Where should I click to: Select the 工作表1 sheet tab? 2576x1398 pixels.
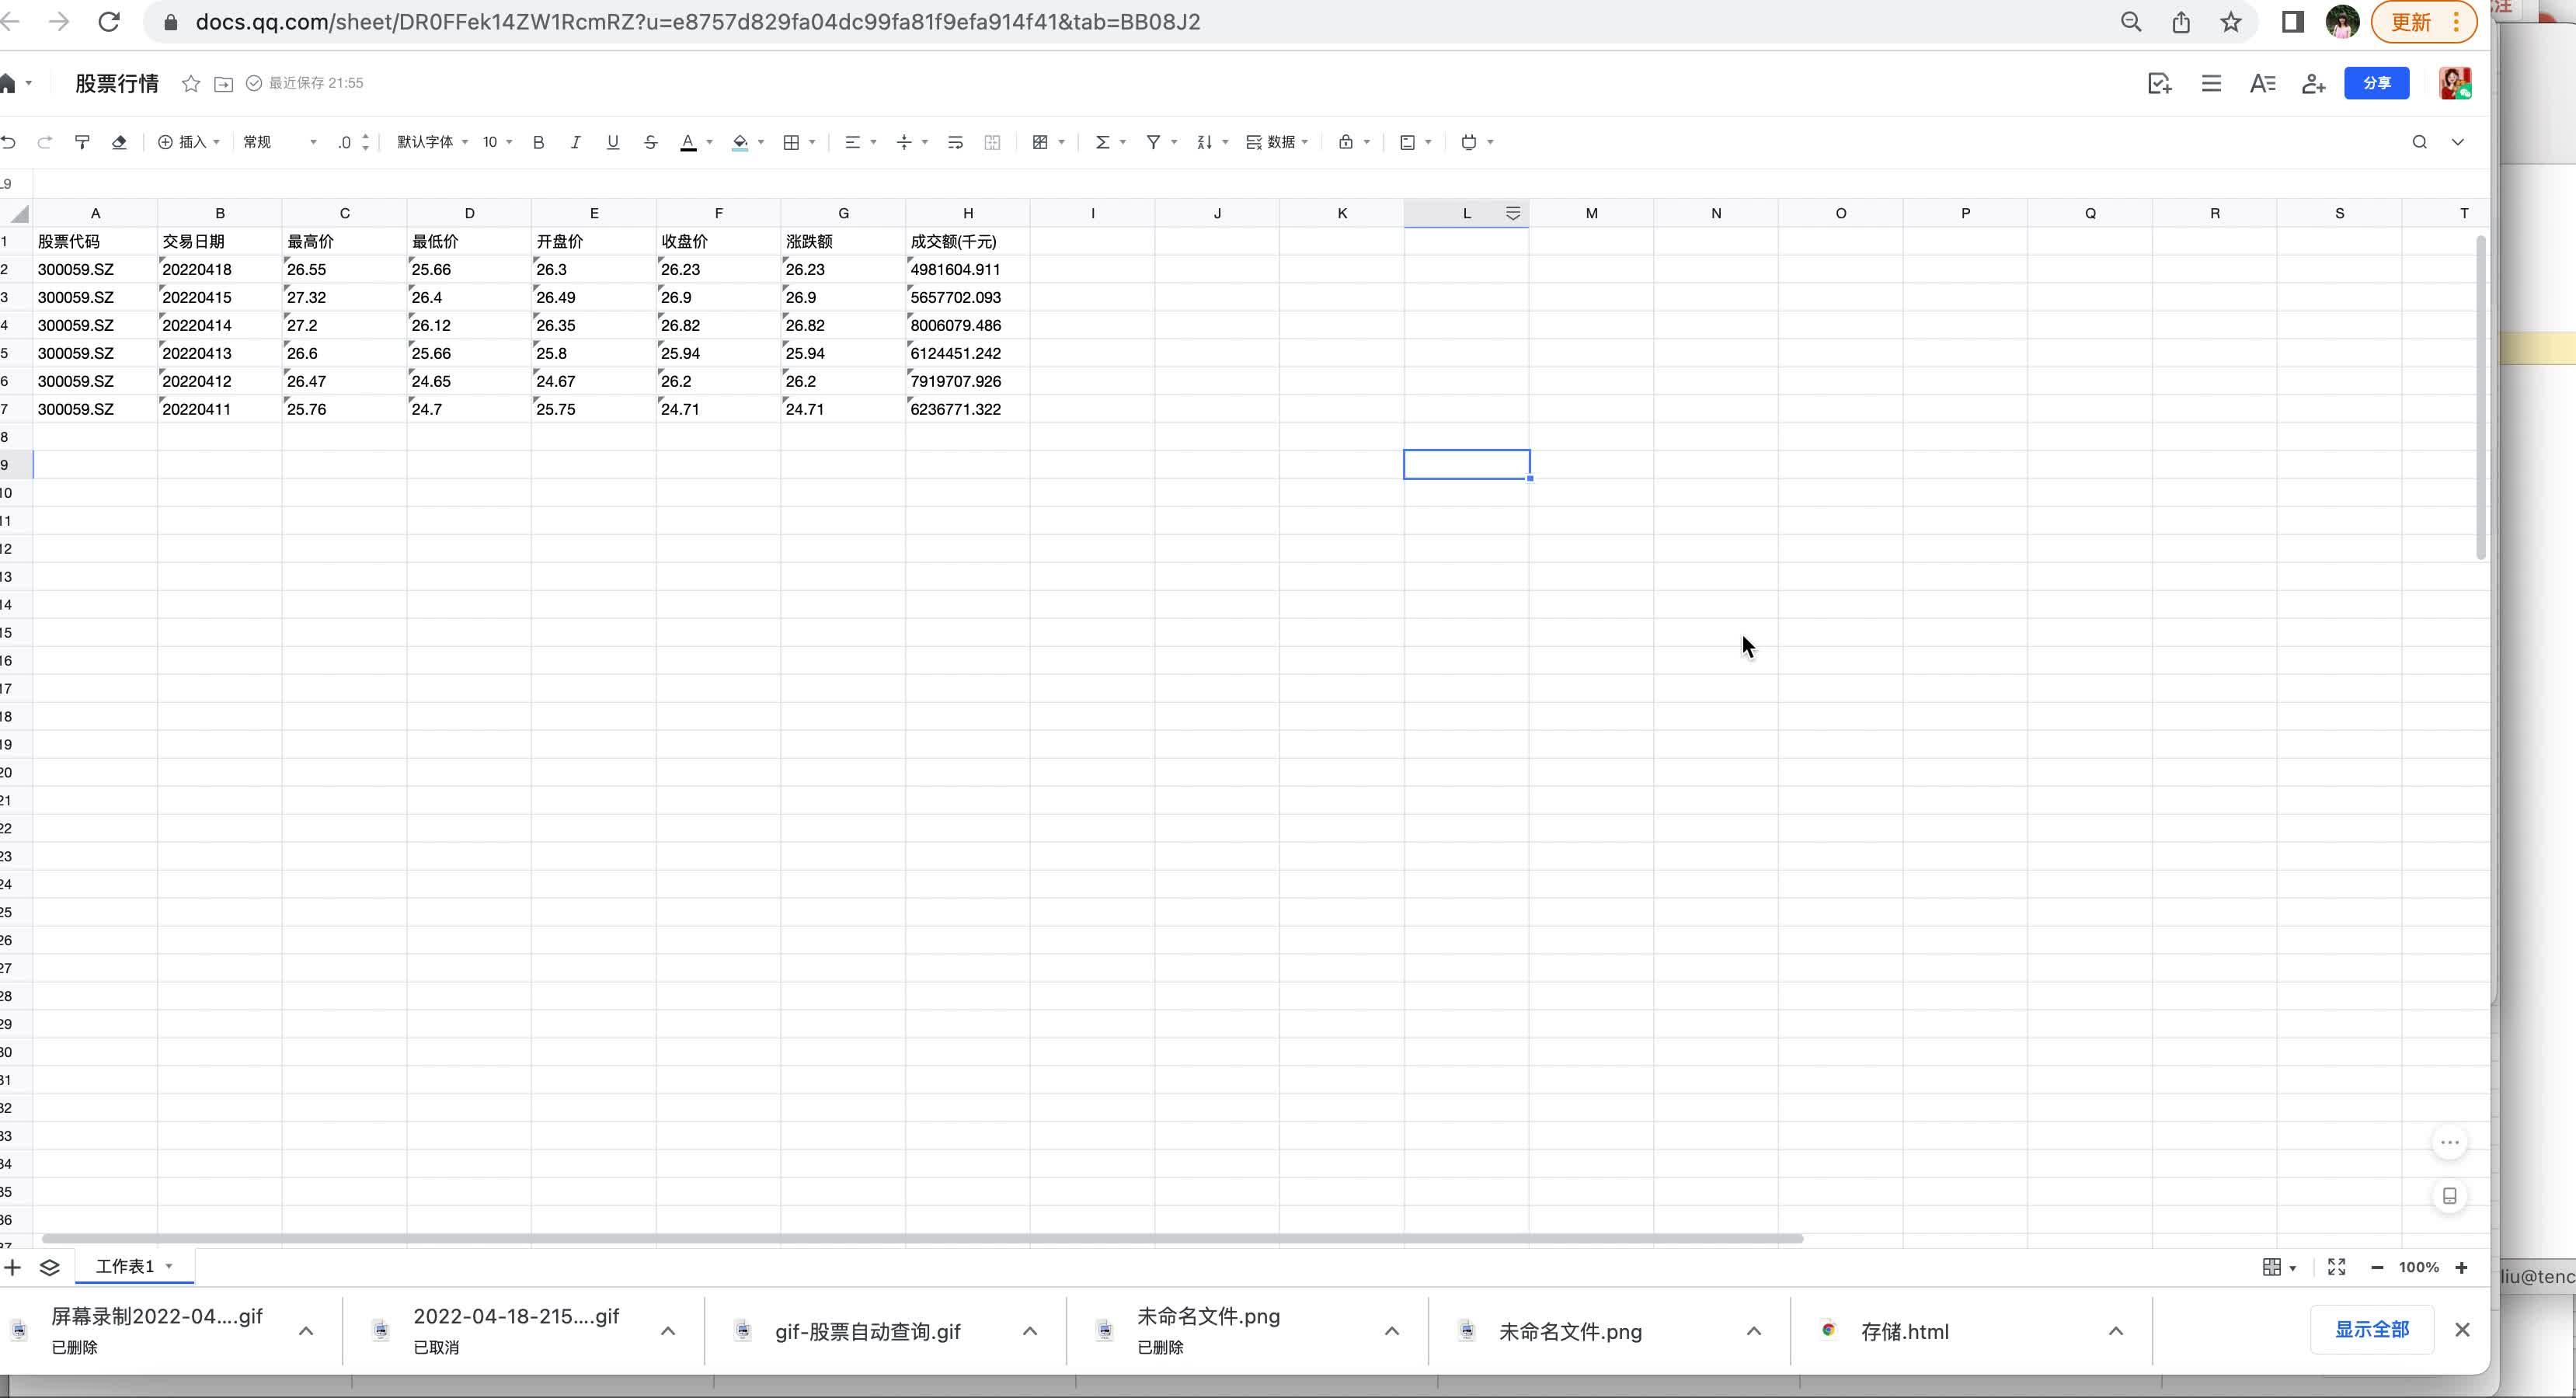(x=125, y=1266)
